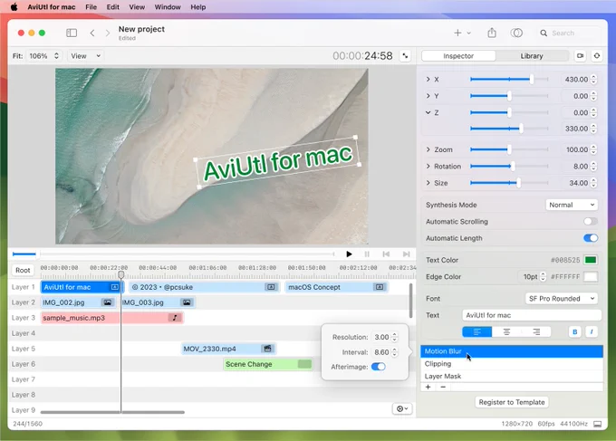Screen dimensions: 616x441
Task: Click the Edge Color white swatch
Action: (591, 277)
